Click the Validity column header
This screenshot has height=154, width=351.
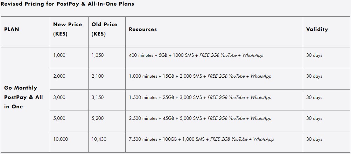pos(317,29)
